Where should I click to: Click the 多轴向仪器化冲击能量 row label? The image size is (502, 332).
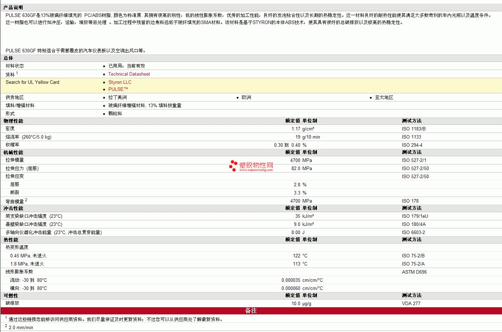54,233
